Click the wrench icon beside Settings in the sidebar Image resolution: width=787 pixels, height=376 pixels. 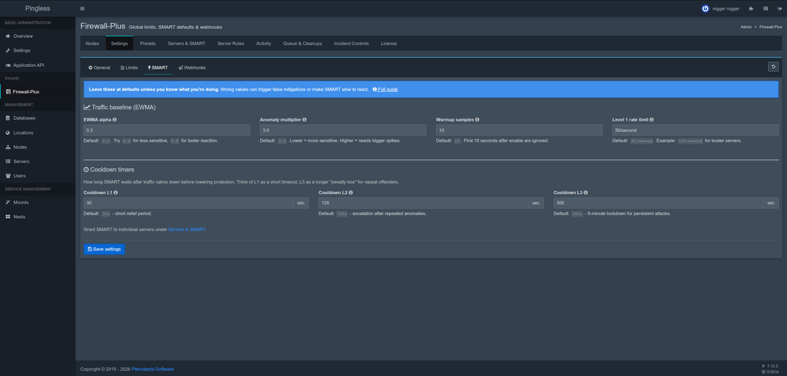tap(8, 50)
